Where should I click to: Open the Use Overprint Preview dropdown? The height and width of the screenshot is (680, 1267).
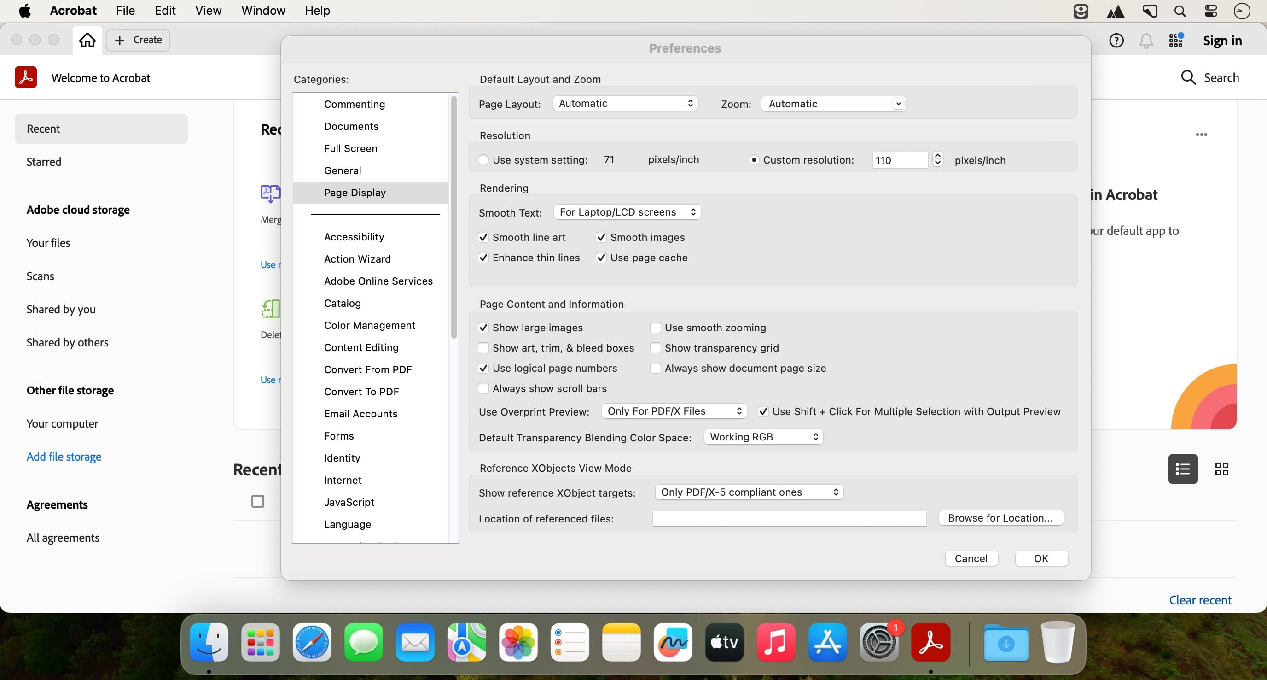coord(674,411)
